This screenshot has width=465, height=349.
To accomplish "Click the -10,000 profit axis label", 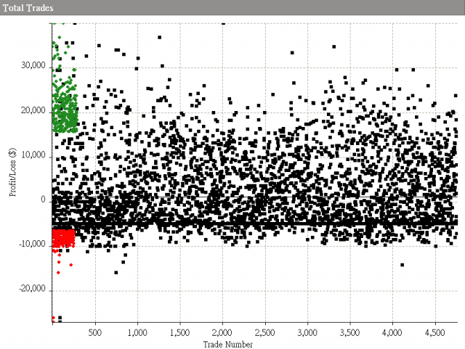I will (32, 245).
